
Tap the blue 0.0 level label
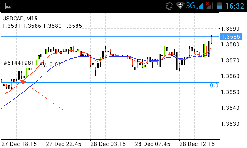[214, 85]
